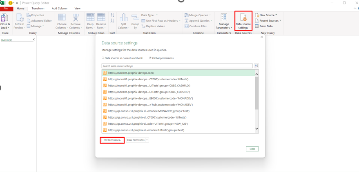Click the Enter Data command
Image resolution: width=359 pixels, height=172 pixels.
coord(264,26)
